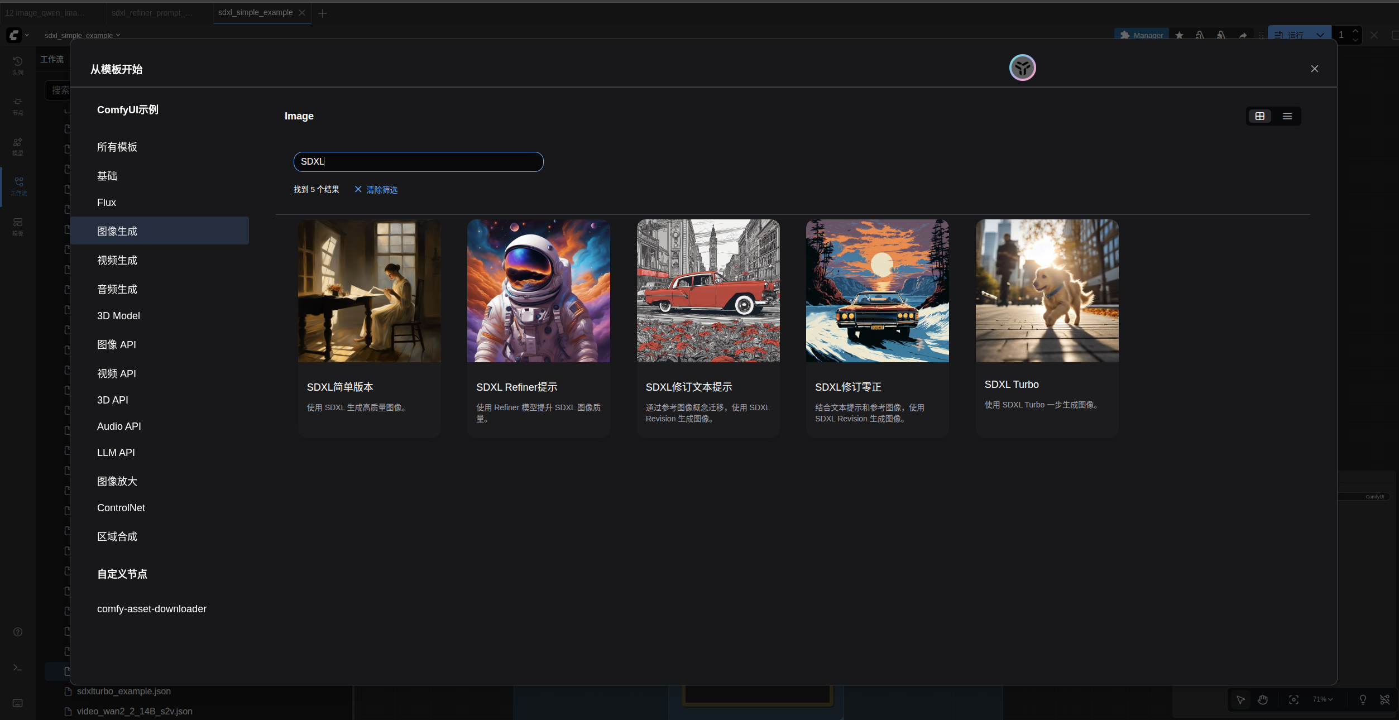This screenshot has height=720, width=1399.
Task: Increase the batch count stepper
Action: pos(1355,31)
